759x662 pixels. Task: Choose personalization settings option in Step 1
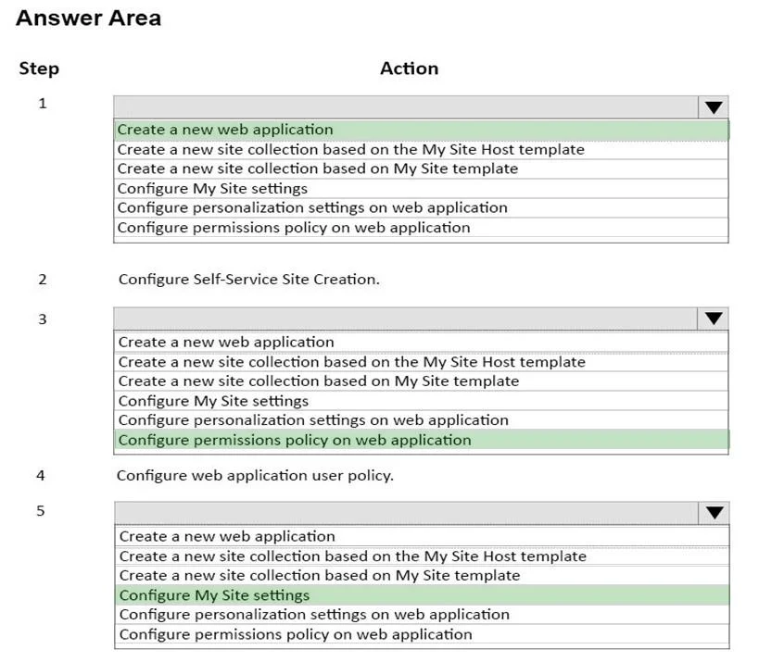[x=421, y=208]
